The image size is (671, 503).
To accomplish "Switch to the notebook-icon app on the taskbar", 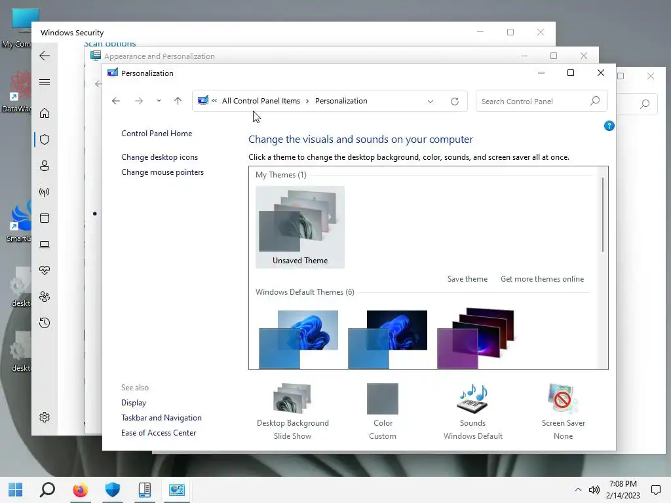I will (x=145, y=490).
